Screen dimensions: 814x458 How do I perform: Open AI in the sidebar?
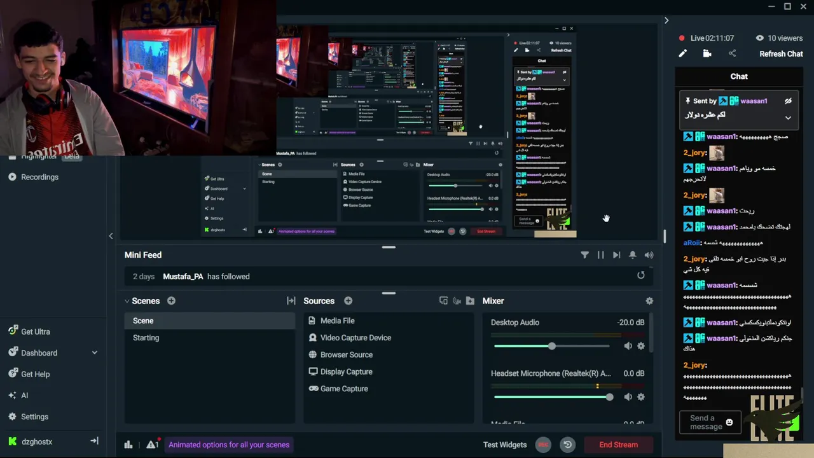point(24,395)
